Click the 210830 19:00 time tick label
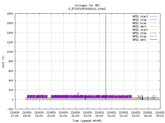Image resolution: width=165 pixels, height=123 pixels. [x=39, y=114]
